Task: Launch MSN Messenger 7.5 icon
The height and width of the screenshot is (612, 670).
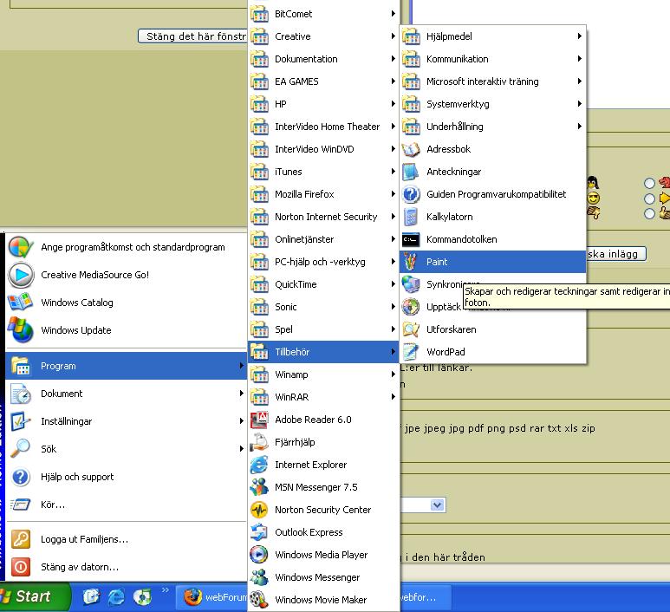Action: point(259,487)
